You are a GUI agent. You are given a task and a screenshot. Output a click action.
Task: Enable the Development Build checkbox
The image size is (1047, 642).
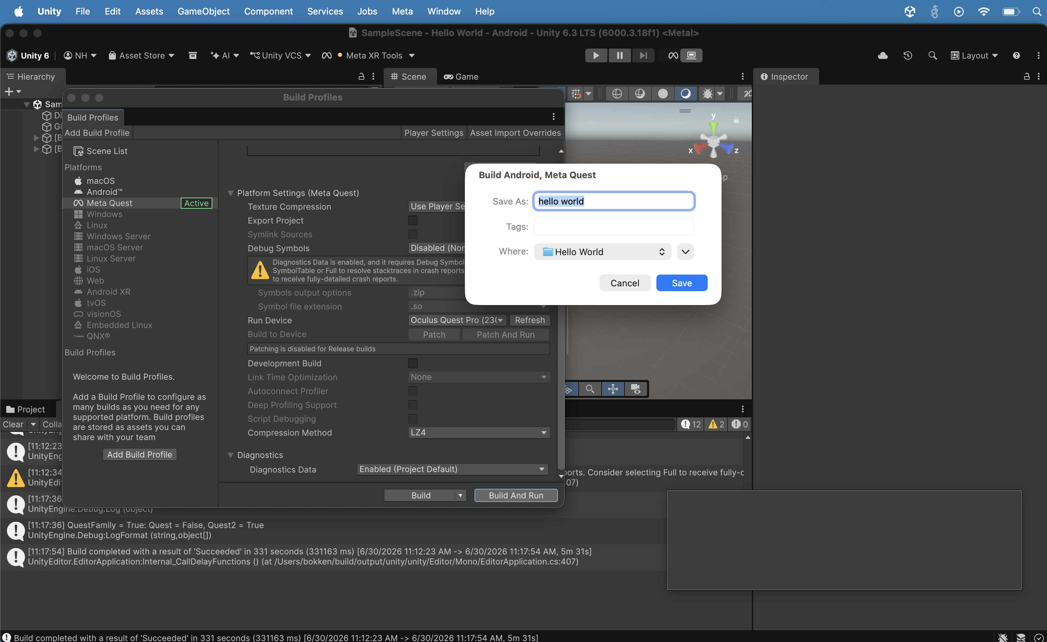412,363
